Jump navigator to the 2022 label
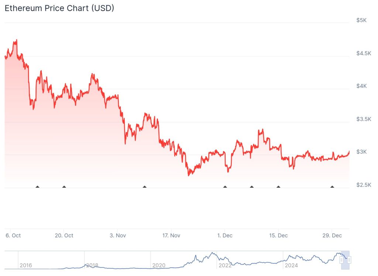This screenshot has height=276, width=378. (x=225, y=265)
